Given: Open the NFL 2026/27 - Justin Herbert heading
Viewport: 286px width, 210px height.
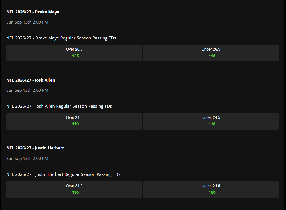Looking at the screenshot, I should click(x=35, y=148).
